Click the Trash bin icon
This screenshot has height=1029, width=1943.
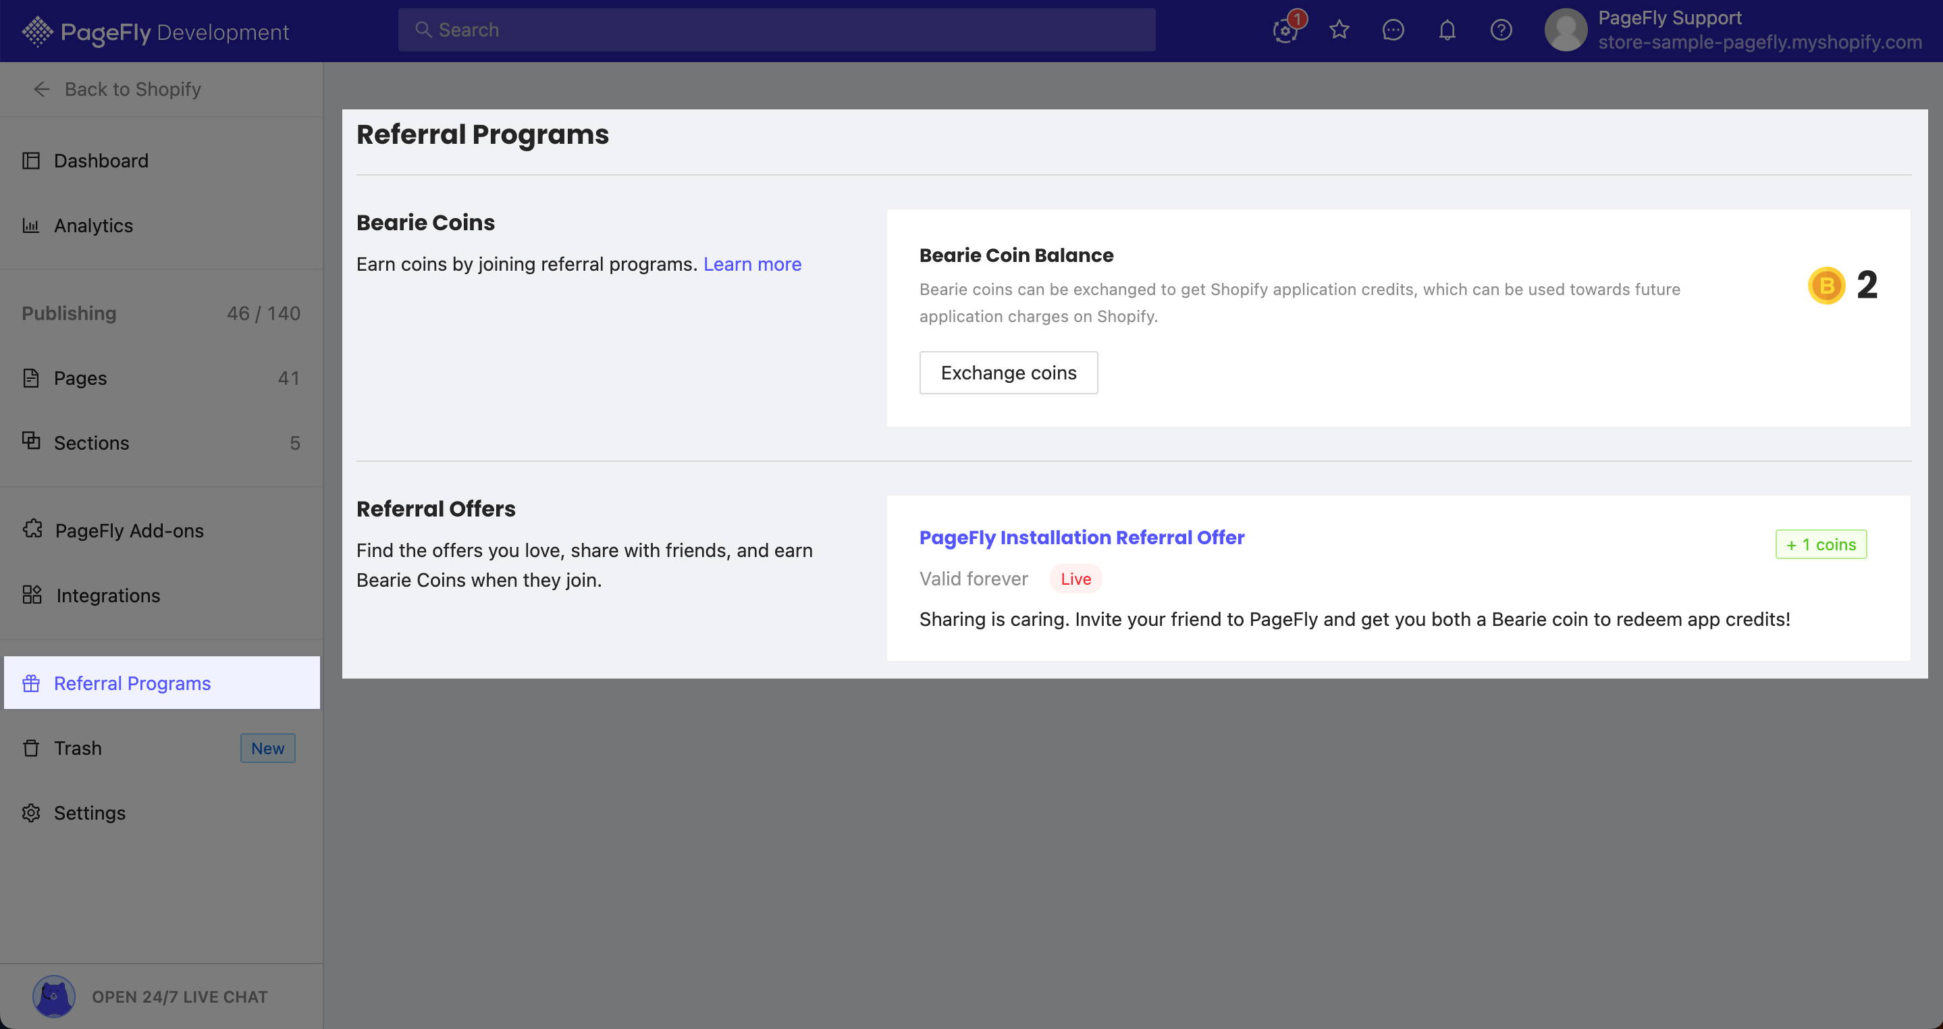(31, 747)
